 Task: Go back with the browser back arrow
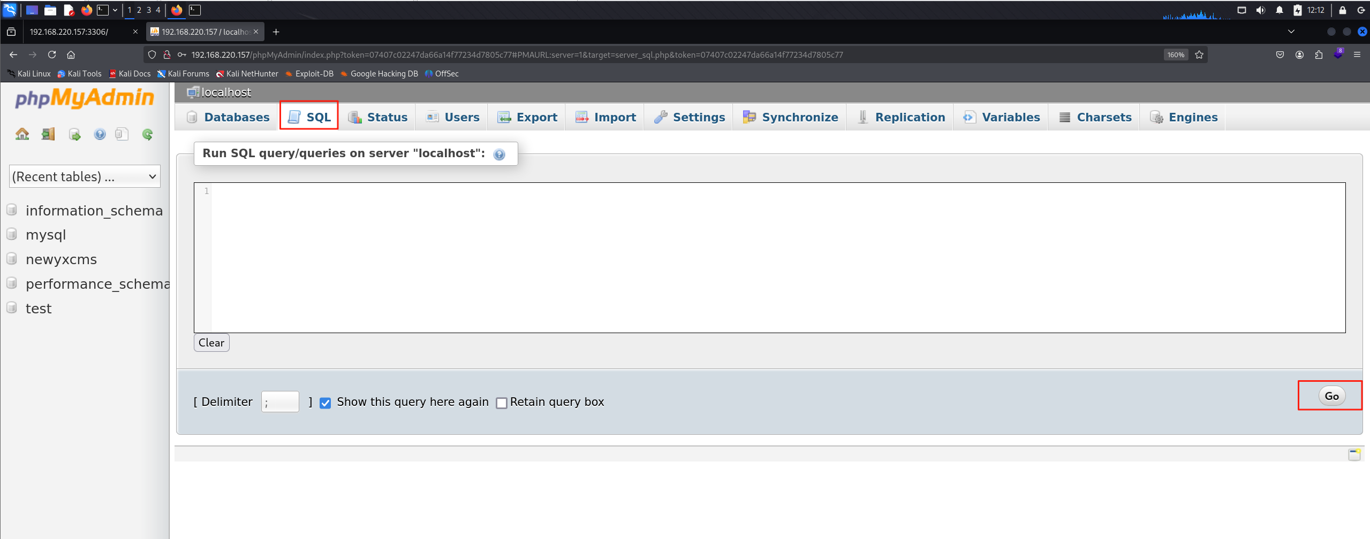[x=13, y=55]
